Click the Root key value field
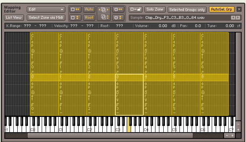This screenshot has width=246, height=142. point(119,26)
